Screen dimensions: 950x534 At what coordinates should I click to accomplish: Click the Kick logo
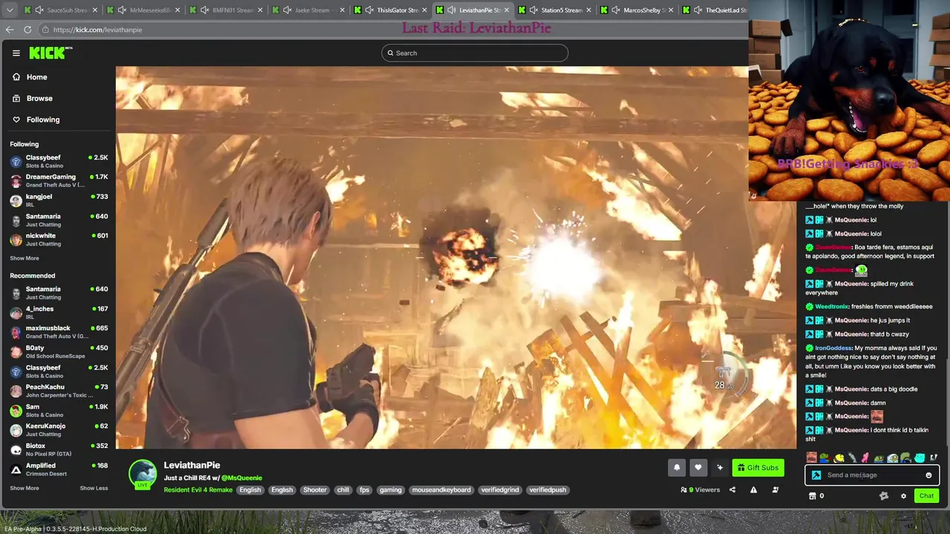(50, 53)
